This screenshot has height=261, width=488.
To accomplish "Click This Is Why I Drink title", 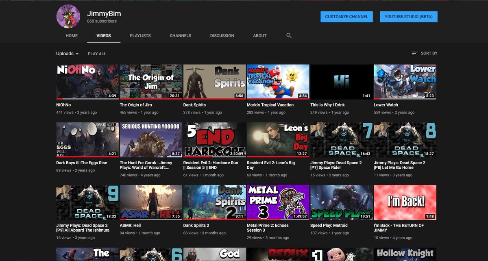I will point(327,105).
